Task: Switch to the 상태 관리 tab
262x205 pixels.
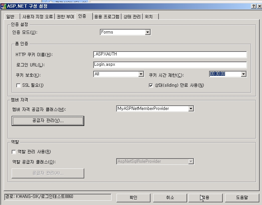Action: pos(132,17)
